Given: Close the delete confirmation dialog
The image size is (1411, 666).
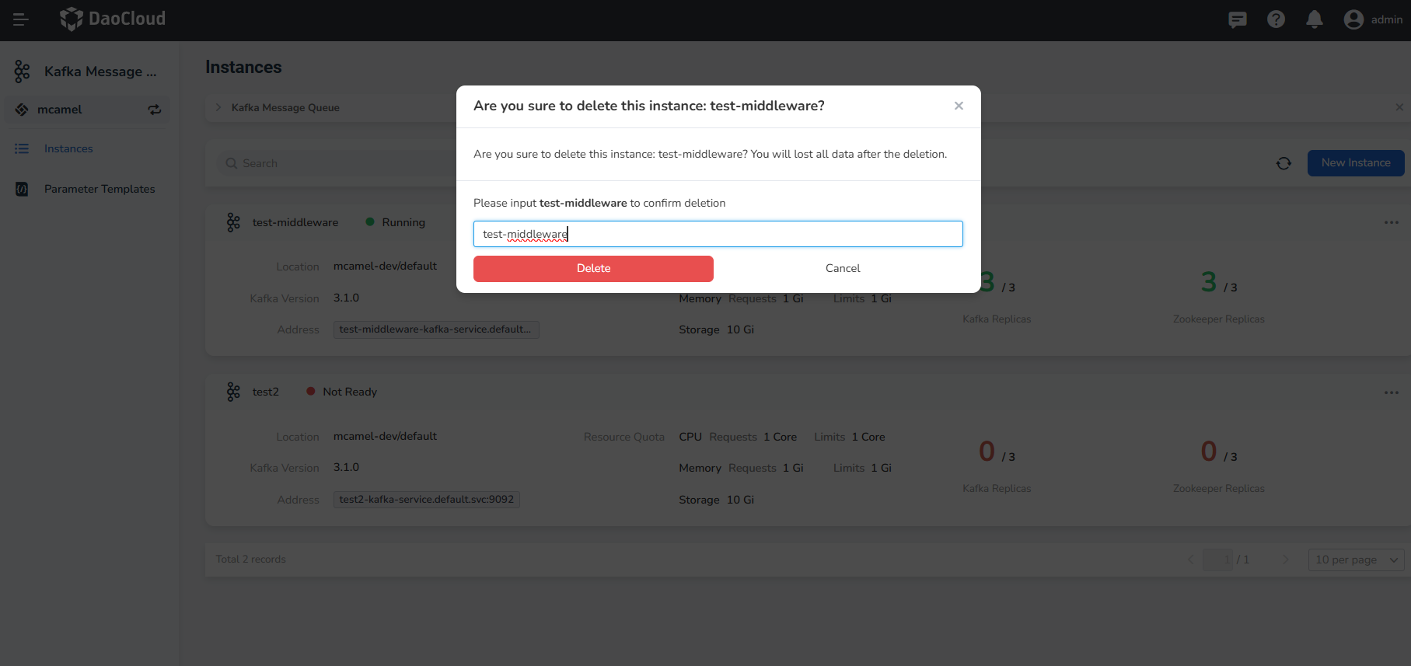Looking at the screenshot, I should click(x=959, y=106).
